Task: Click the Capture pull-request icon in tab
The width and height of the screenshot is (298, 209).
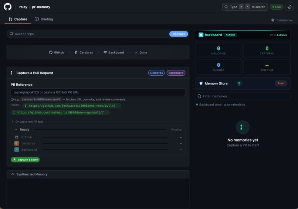Action: [10, 19]
